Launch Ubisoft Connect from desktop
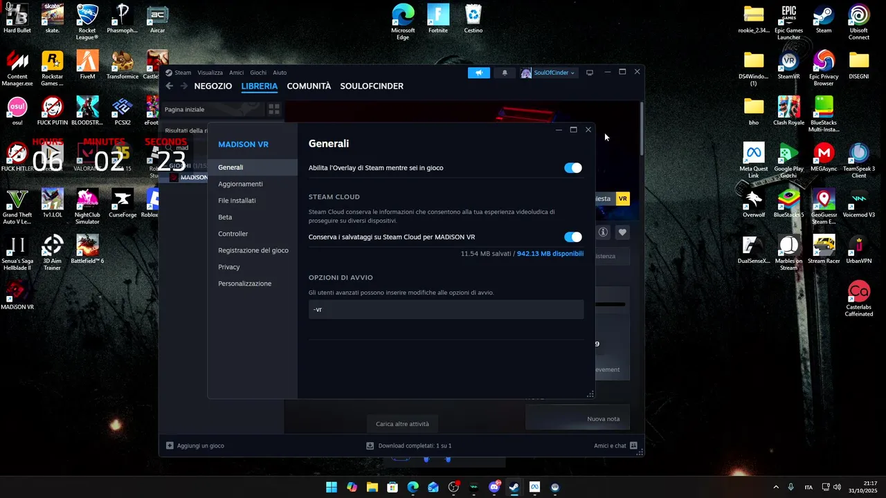 [859, 23]
